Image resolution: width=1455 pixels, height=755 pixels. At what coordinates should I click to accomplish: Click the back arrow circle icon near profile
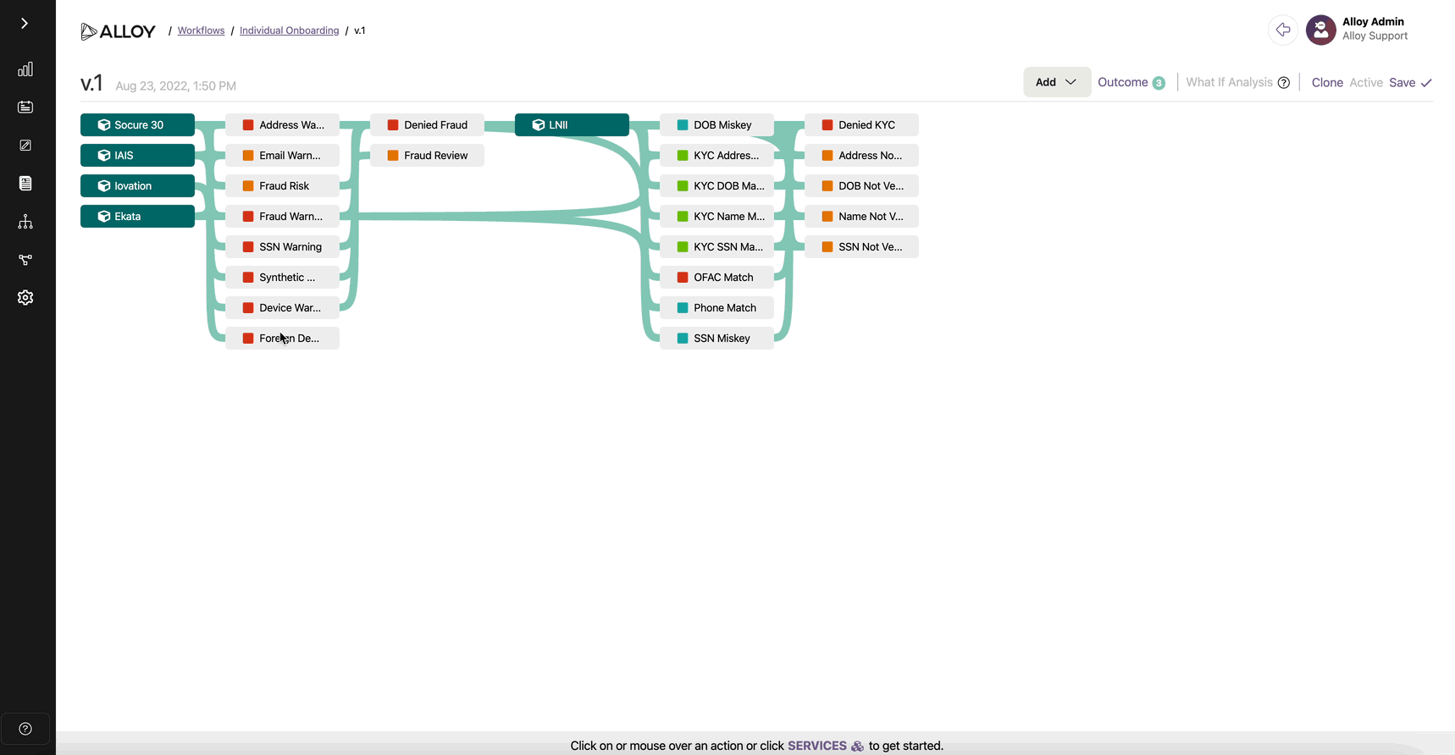1283,30
